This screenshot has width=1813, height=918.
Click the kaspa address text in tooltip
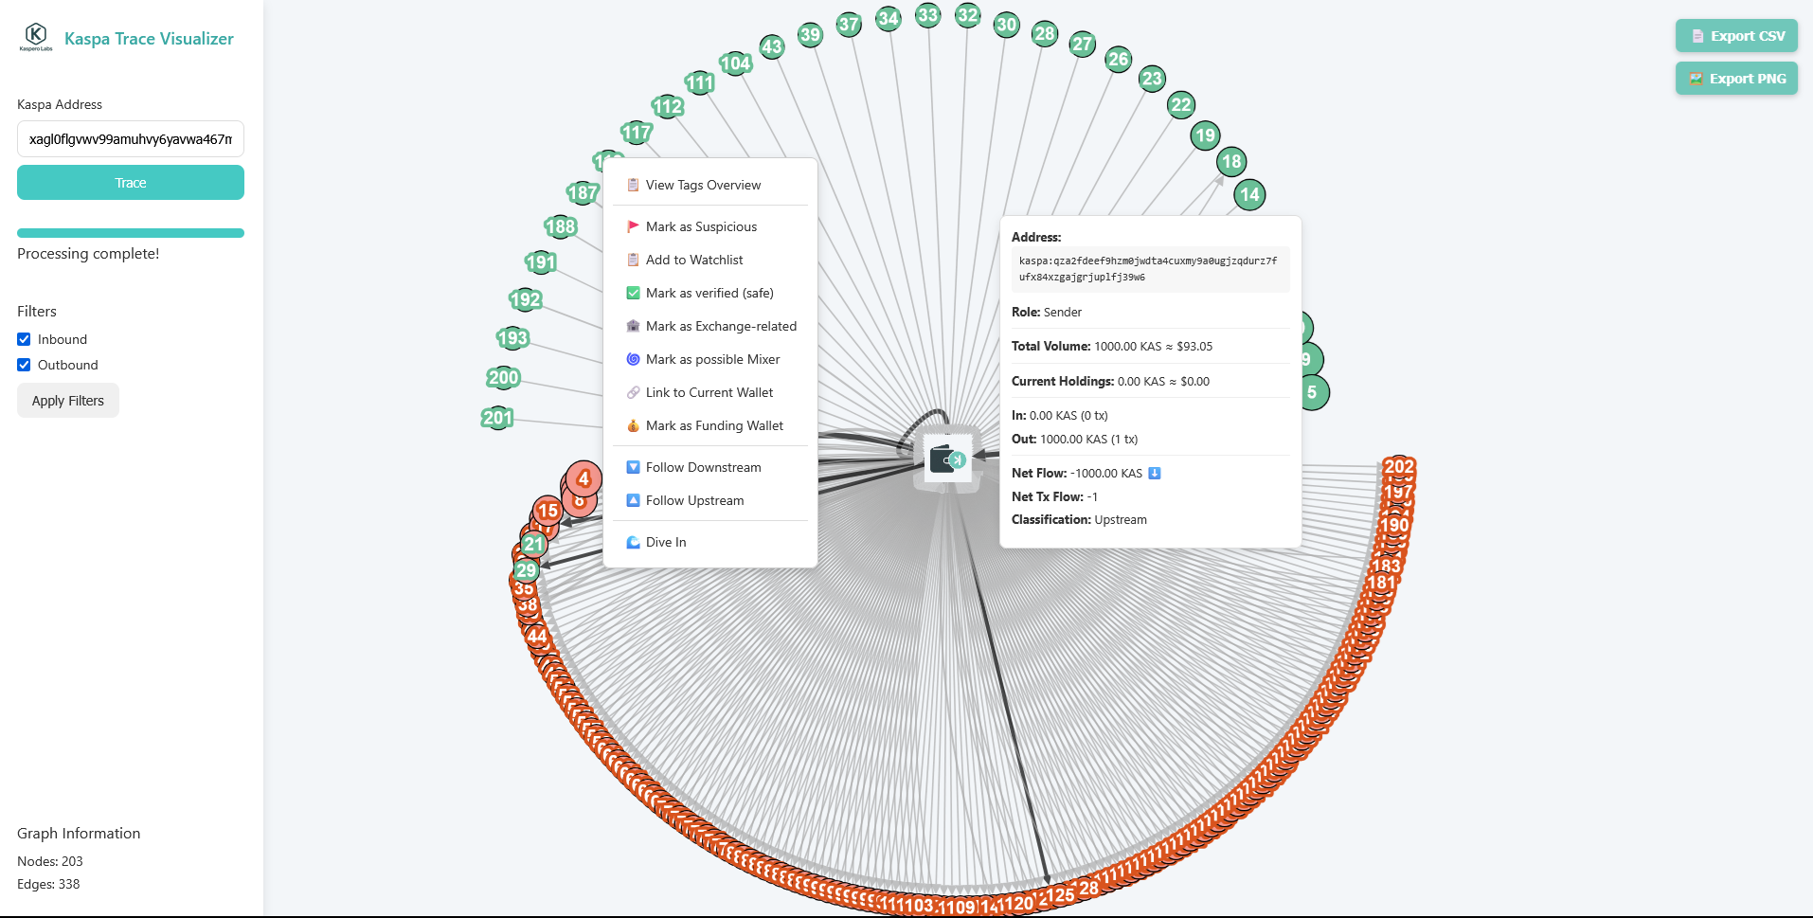tap(1148, 269)
